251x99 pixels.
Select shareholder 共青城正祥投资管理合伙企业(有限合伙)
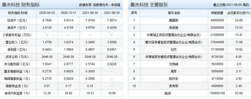click(x=173, y=35)
